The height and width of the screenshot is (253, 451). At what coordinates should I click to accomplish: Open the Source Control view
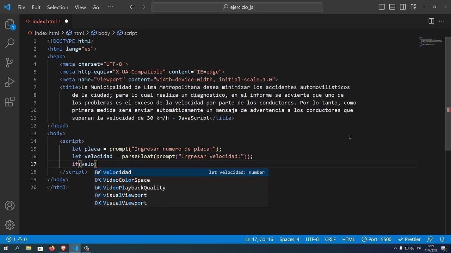coord(10,63)
